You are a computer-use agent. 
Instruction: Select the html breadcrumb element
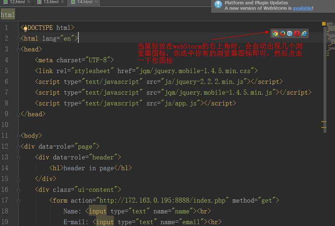pyautogui.click(x=8, y=14)
